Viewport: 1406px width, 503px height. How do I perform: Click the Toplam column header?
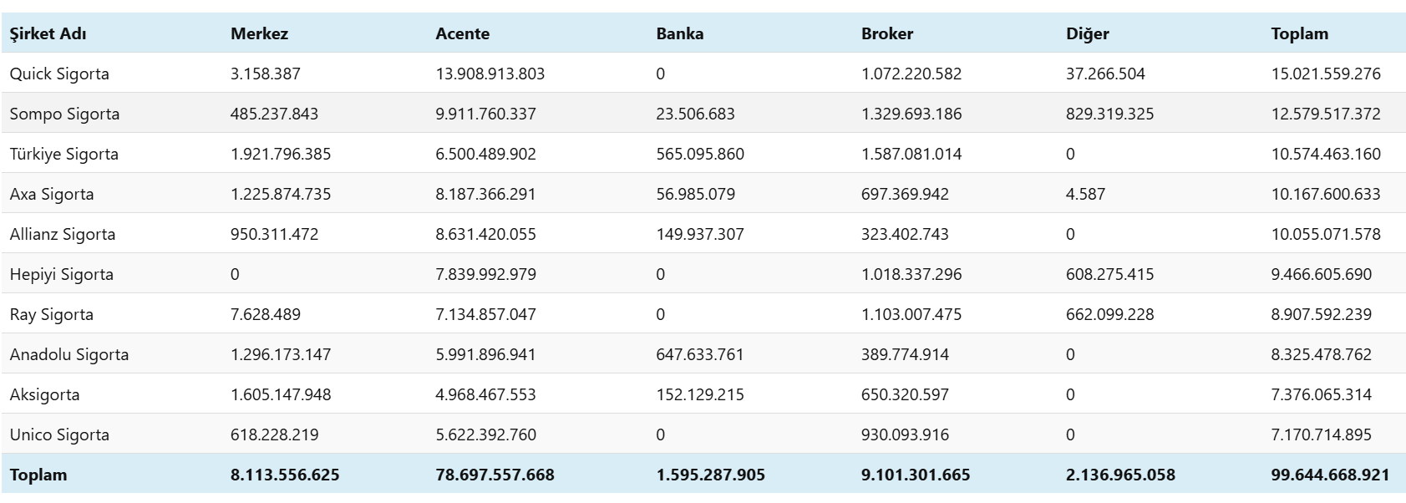tap(1299, 33)
